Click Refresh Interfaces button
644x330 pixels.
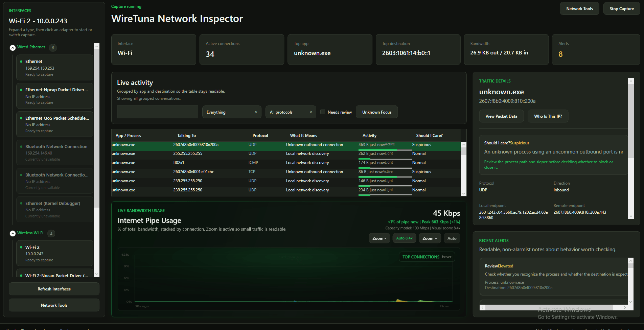pyautogui.click(x=54, y=289)
